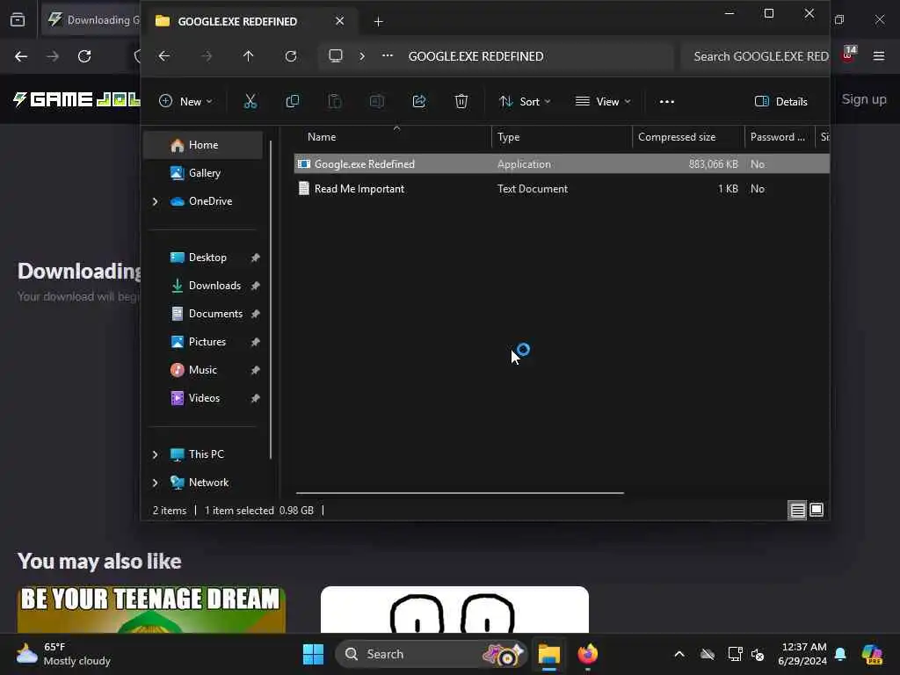This screenshot has width=900, height=675.
Task: Click the PC monitor icon in address bar
Action: 335,55
